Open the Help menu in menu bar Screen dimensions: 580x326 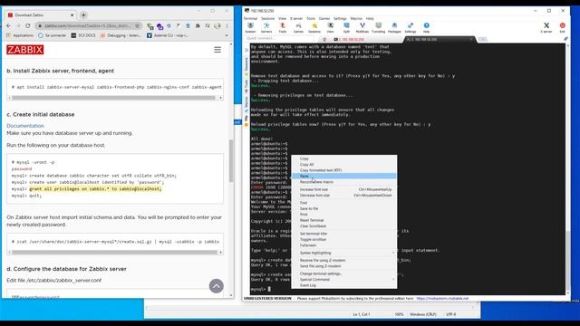tap(370, 18)
